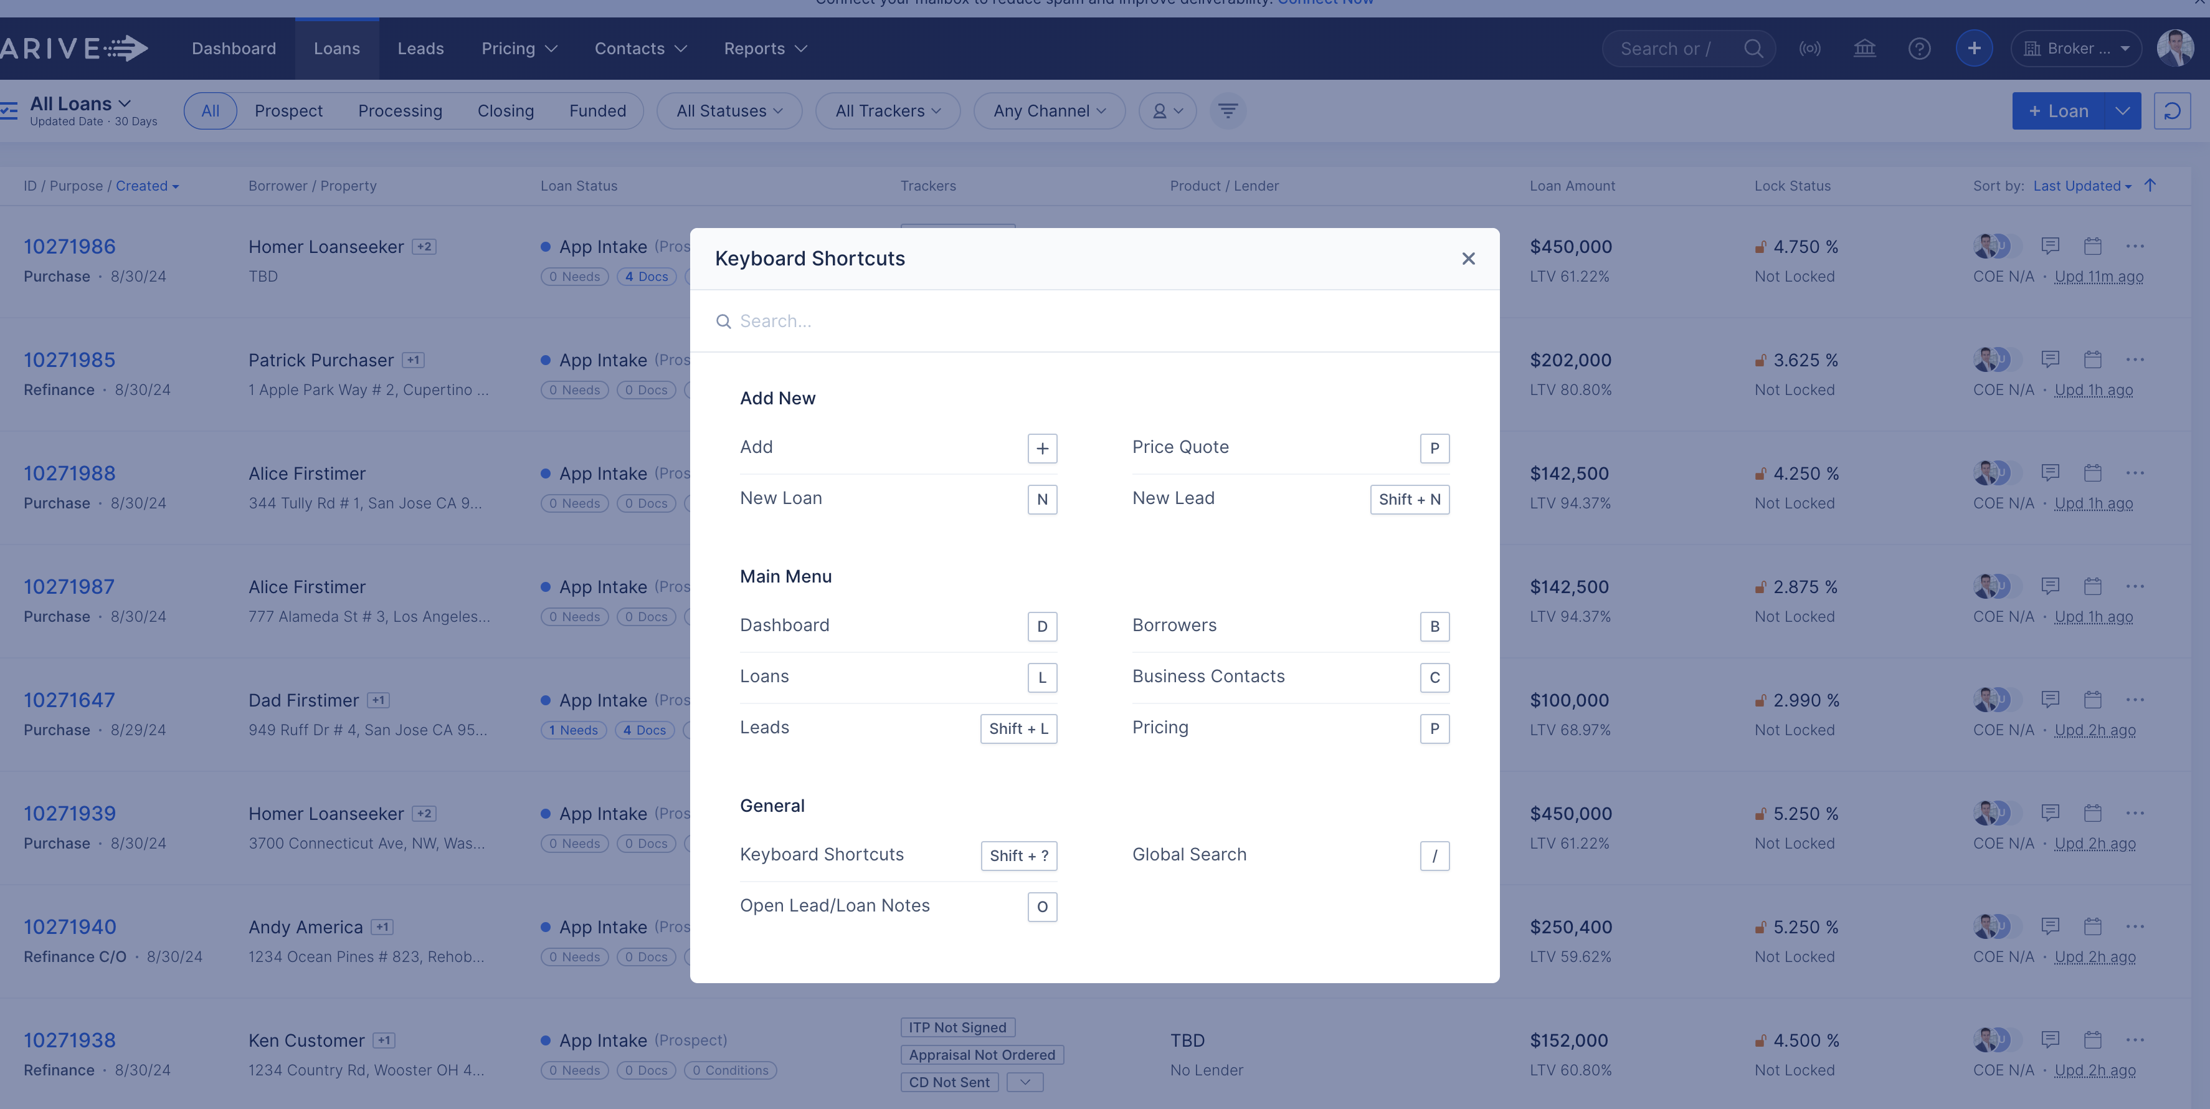Open the Reports menu

point(766,49)
